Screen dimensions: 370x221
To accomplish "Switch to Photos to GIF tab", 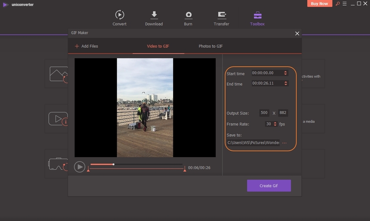I will 211,46.
